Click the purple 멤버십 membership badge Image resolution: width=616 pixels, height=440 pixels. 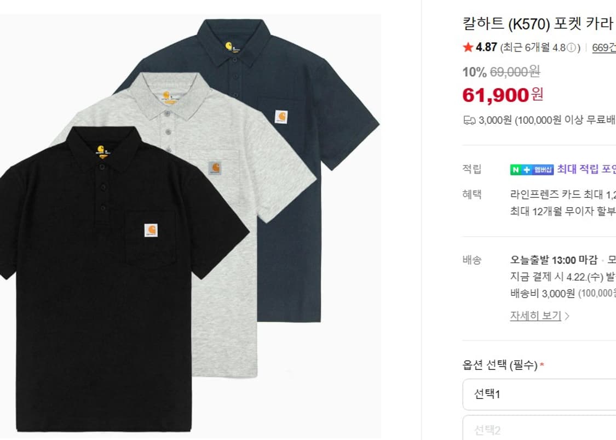coord(542,169)
